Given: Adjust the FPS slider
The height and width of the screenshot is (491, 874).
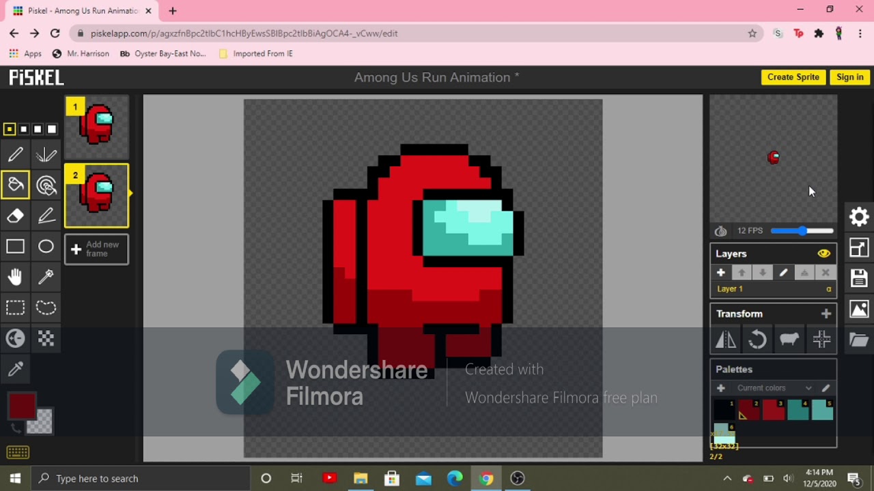Looking at the screenshot, I should pos(802,231).
